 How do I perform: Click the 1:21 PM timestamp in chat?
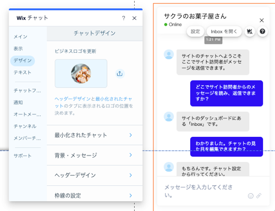coord(213,40)
